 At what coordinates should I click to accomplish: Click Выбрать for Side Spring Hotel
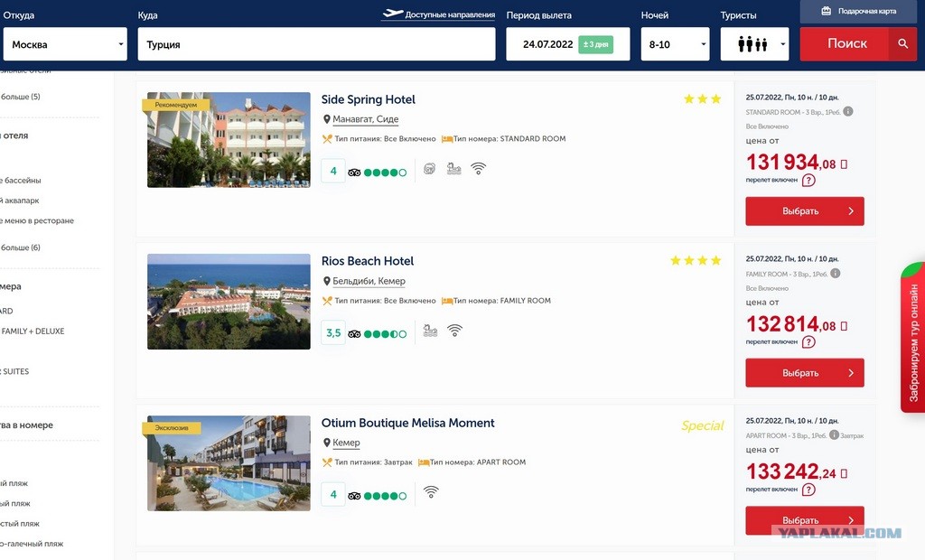805,211
